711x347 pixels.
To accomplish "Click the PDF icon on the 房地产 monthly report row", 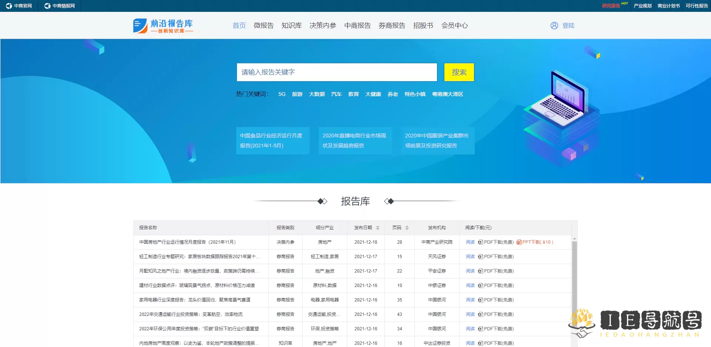I will click(480, 242).
